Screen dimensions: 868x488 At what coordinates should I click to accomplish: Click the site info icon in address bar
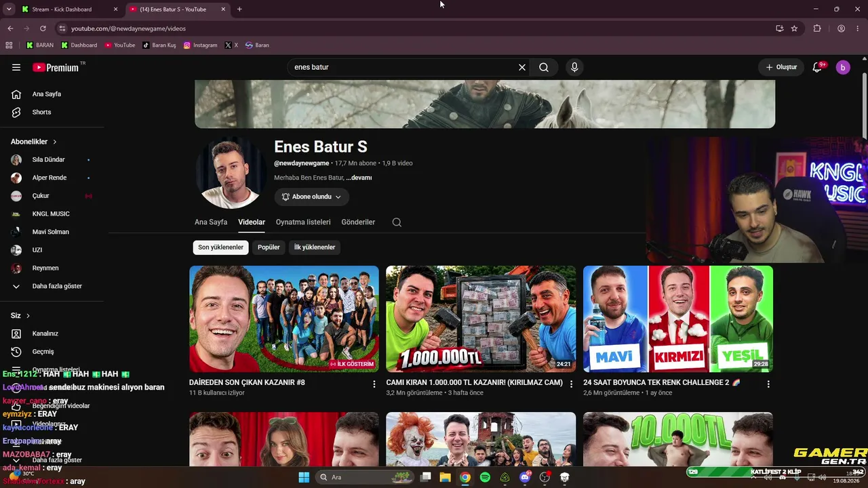tap(62, 28)
